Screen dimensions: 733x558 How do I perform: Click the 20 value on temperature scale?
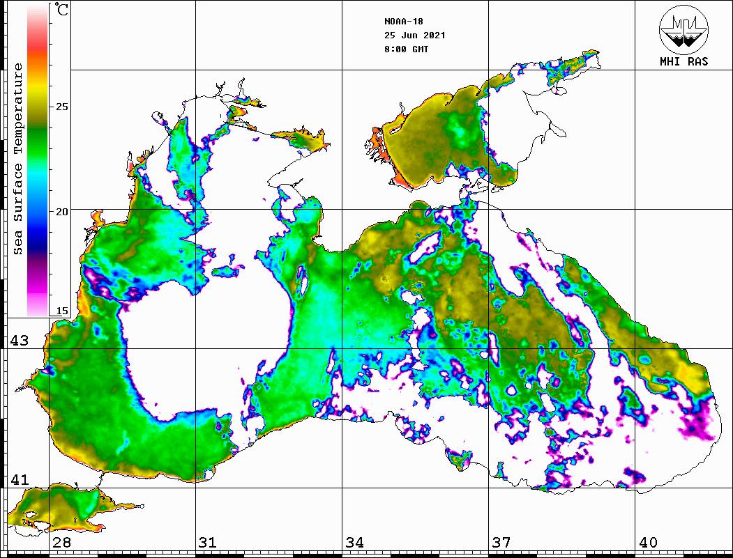[61, 212]
